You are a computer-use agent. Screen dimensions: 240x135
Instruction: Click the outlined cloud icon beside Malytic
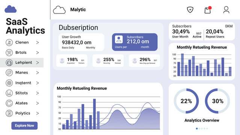click(59, 10)
